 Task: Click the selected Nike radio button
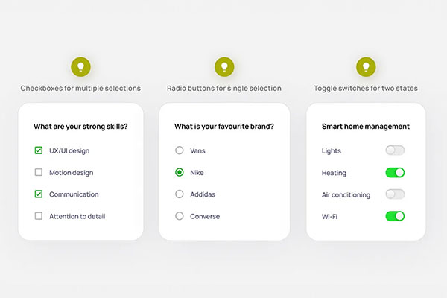point(180,173)
